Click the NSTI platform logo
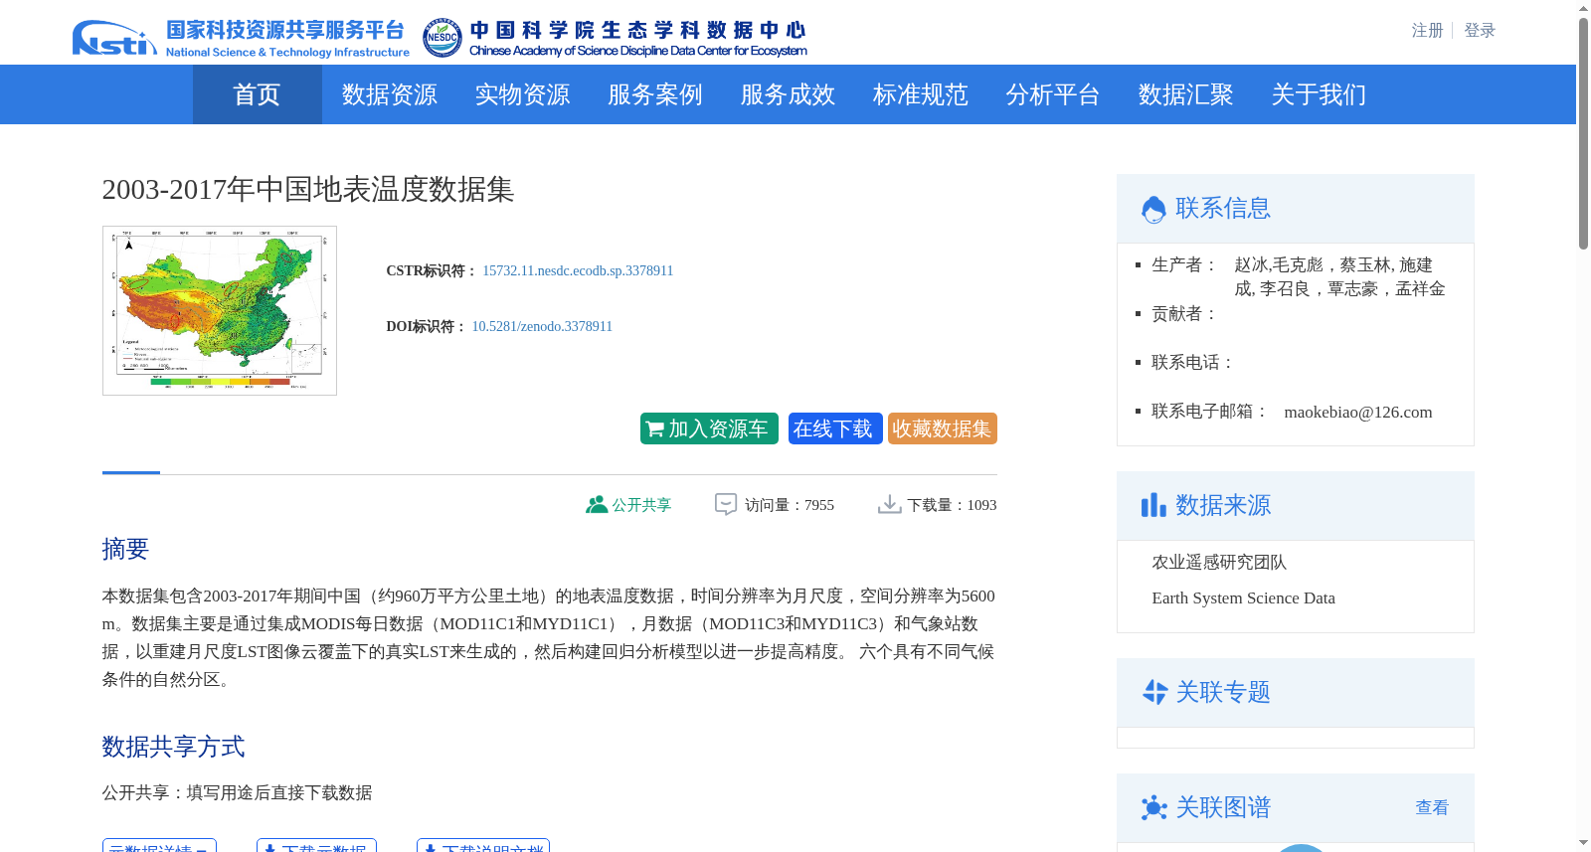The width and height of the screenshot is (1591, 852). [241, 38]
